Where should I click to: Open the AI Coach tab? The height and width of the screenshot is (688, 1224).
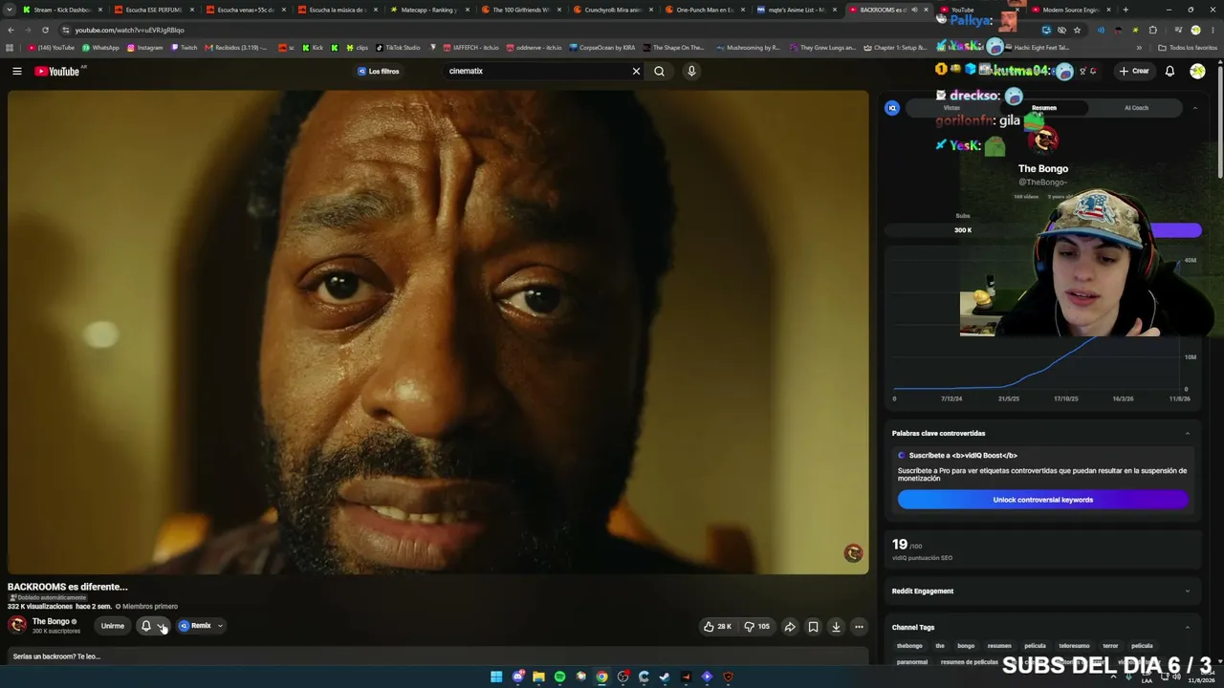(1136, 108)
